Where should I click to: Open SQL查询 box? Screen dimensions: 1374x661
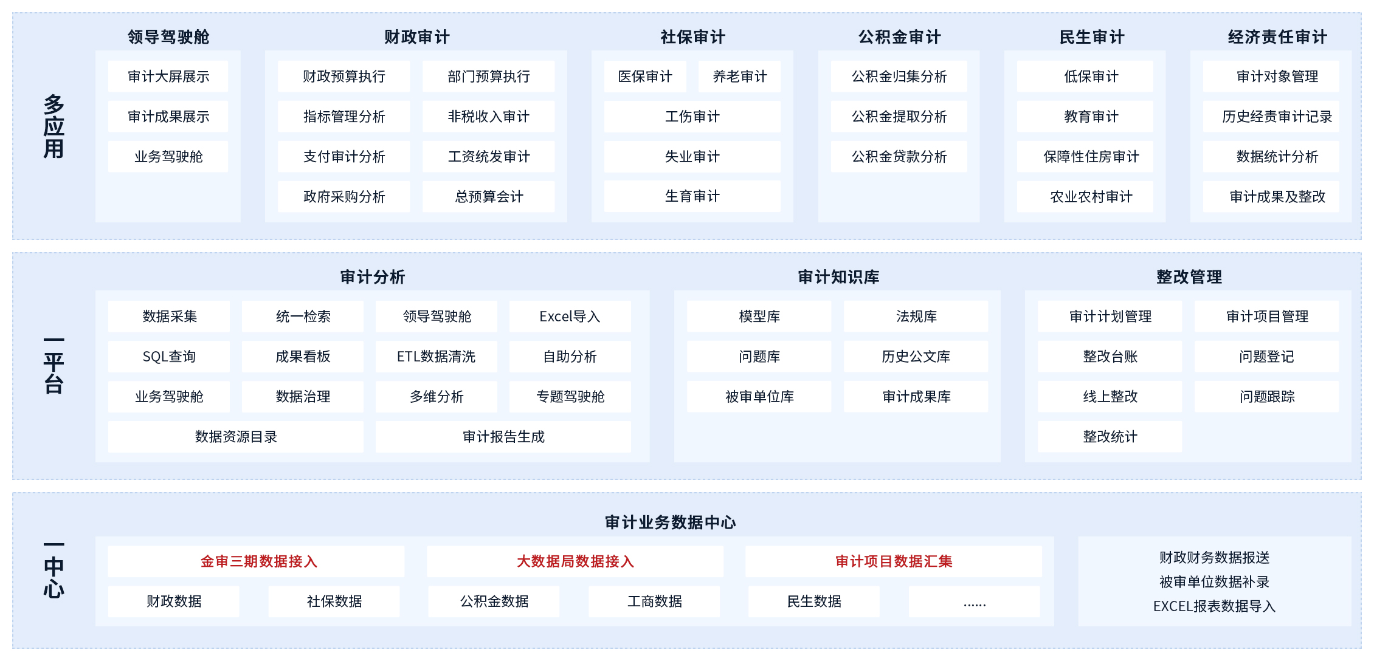[x=169, y=357]
